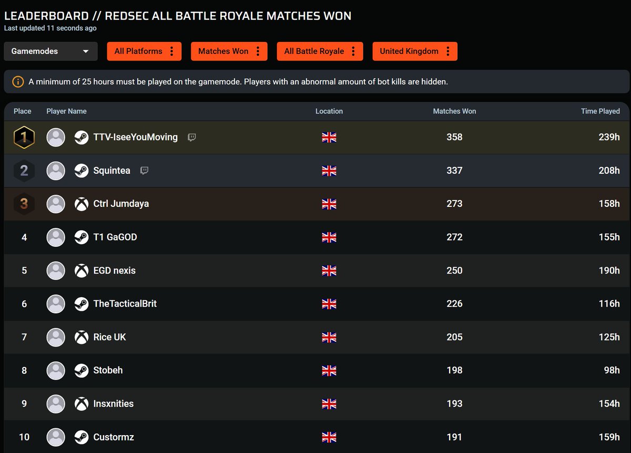The height and width of the screenshot is (453, 631).
Task: Click the Steam icon beside TTV-IseeYouMoving
Action: [82, 138]
